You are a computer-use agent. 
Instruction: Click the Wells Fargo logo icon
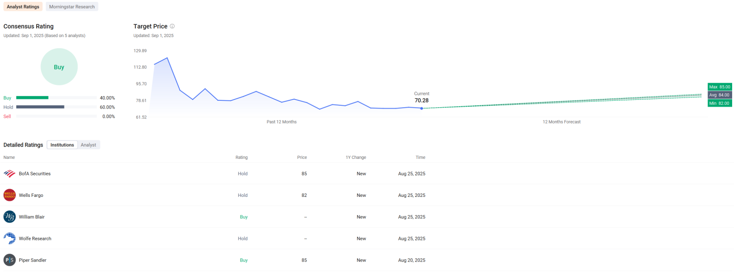pyautogui.click(x=10, y=195)
